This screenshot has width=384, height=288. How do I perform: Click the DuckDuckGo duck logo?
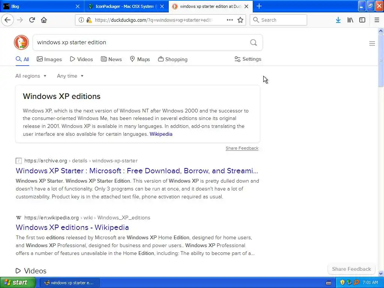pos(21,42)
